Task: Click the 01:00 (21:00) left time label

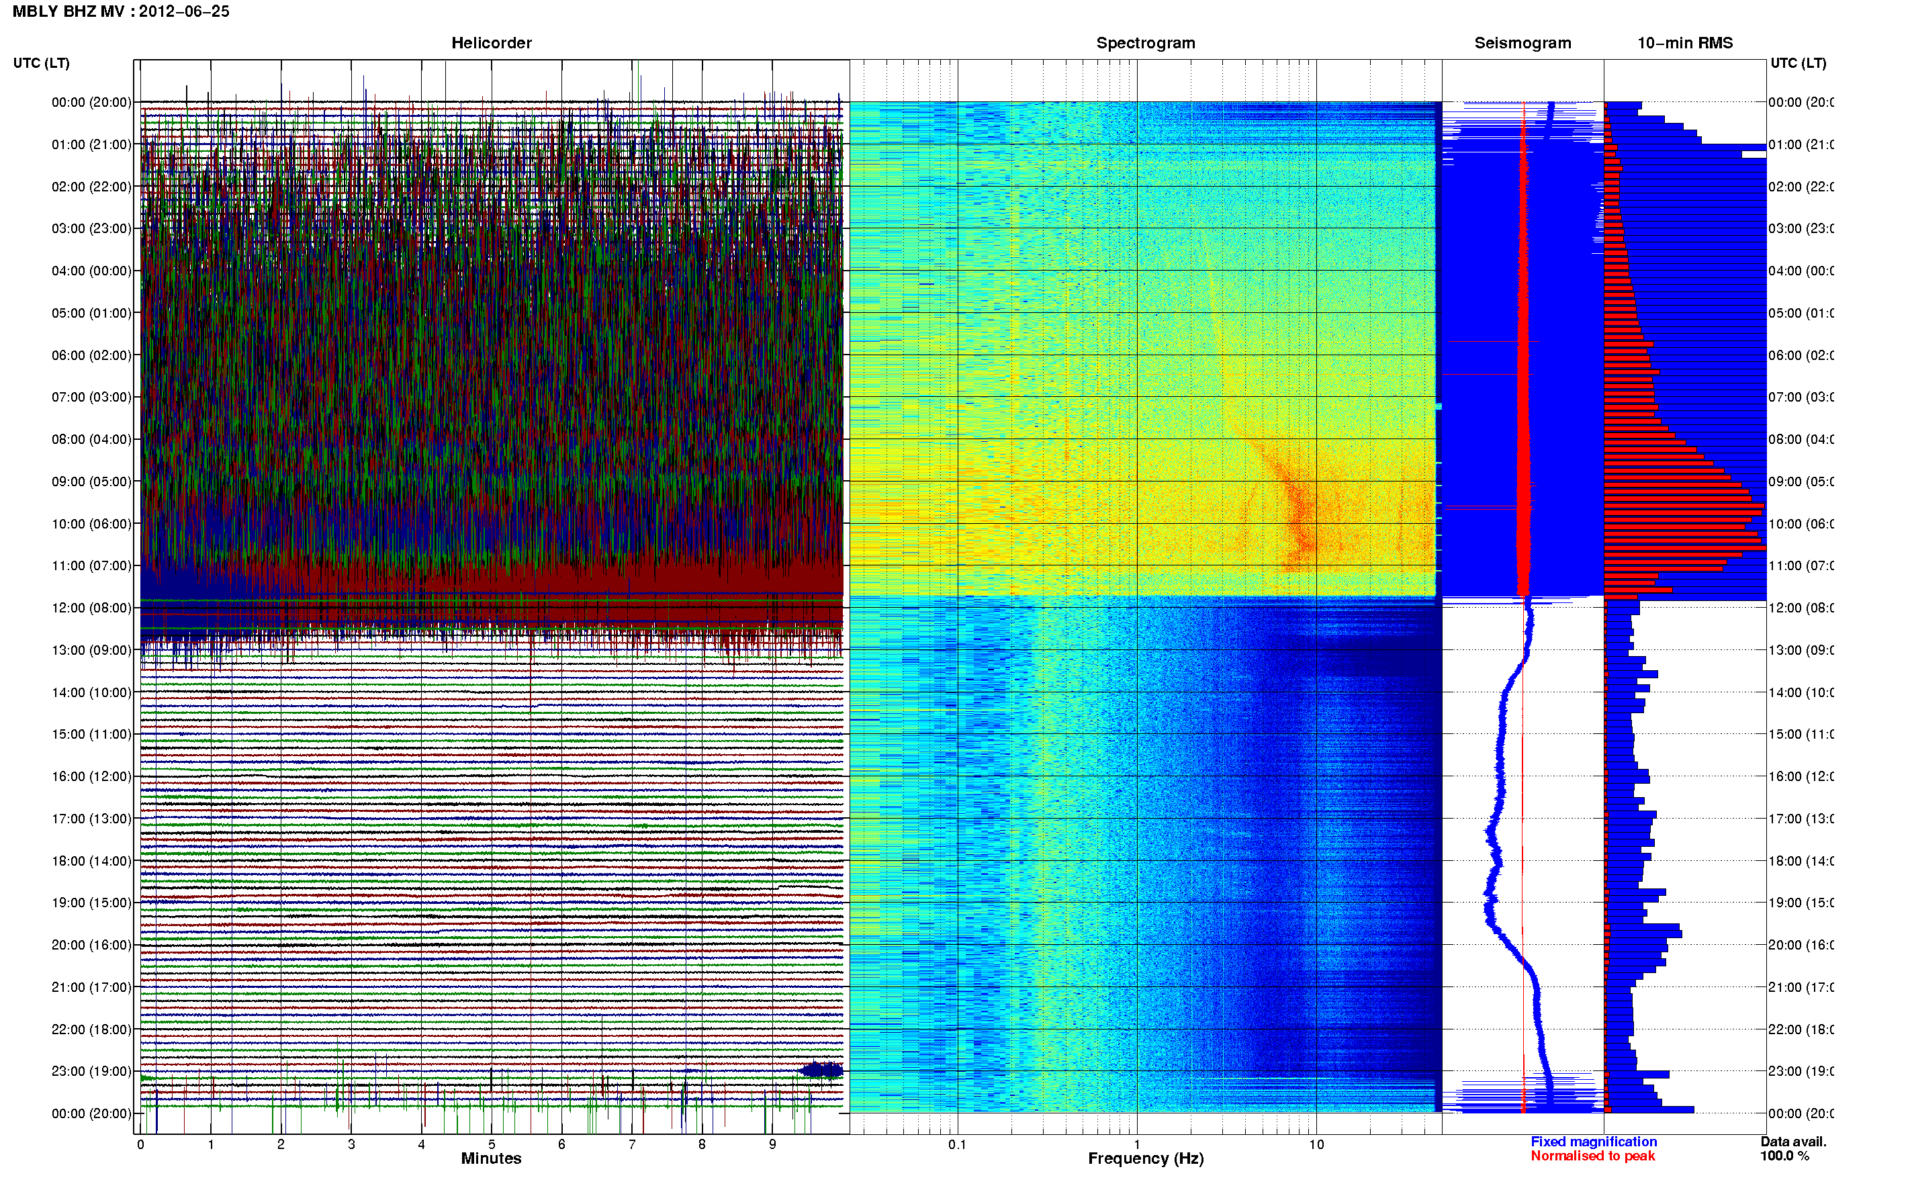Action: [x=91, y=144]
